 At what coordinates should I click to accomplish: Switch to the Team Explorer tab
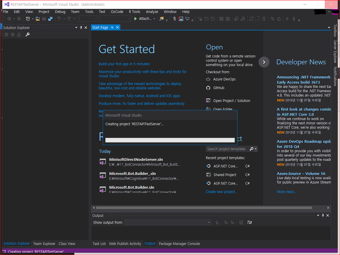pos(44,244)
